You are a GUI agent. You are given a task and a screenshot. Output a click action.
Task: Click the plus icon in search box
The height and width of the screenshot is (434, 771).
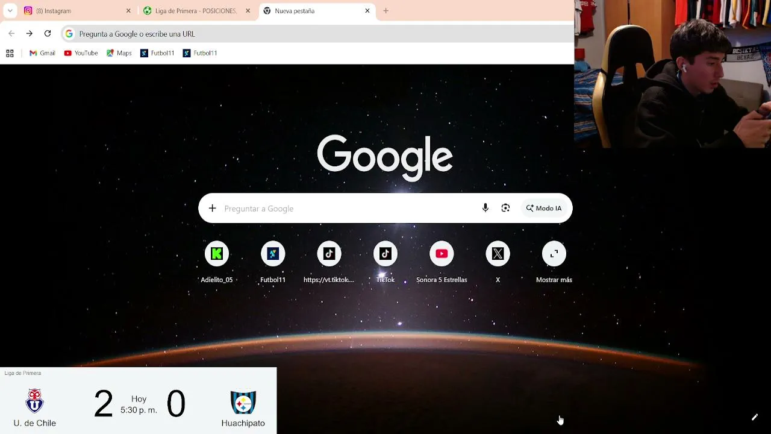pos(212,209)
